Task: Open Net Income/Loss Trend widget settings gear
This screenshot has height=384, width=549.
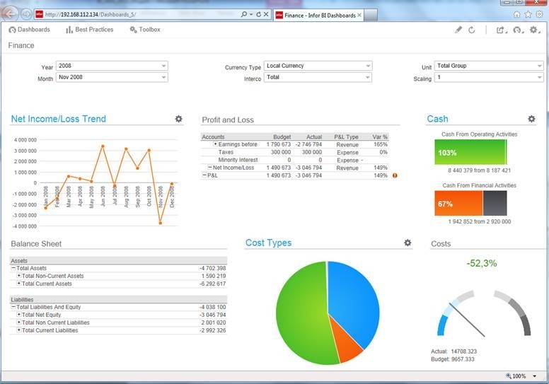Action: point(179,120)
